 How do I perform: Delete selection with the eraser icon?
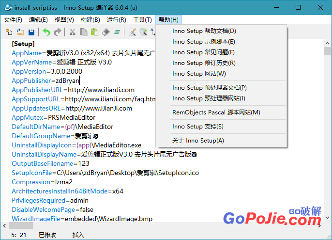pyautogui.click(x=106, y=32)
